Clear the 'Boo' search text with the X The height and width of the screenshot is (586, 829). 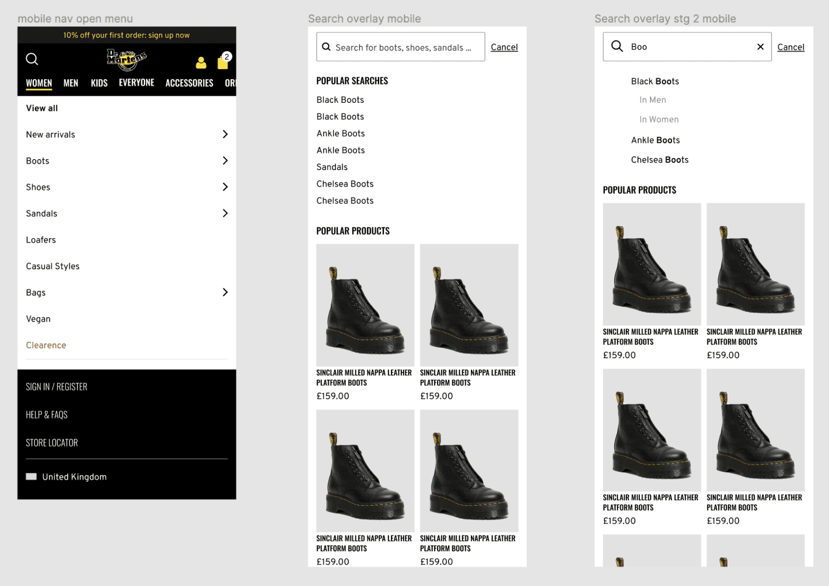point(760,46)
